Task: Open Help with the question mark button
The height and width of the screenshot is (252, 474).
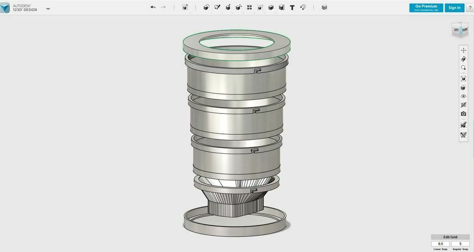Action: click(470, 8)
